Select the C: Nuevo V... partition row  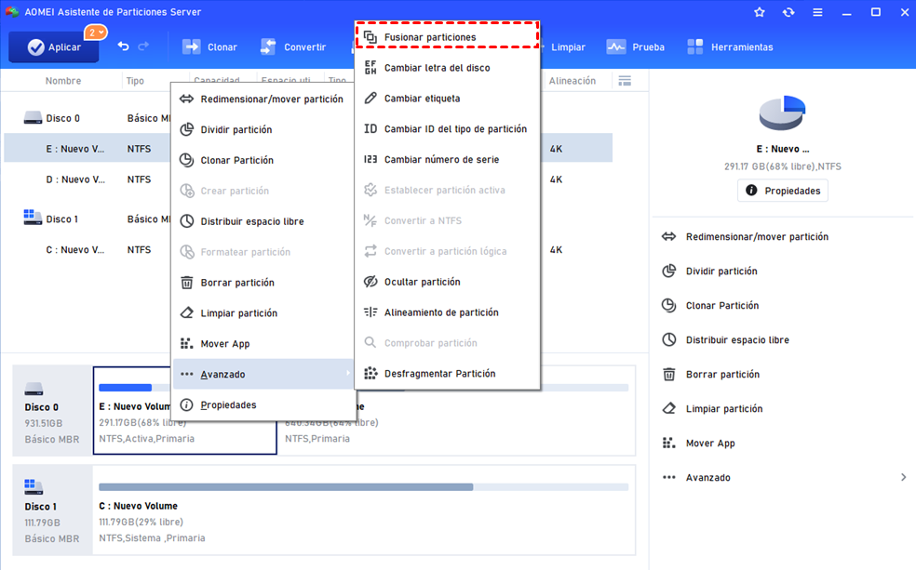pos(88,250)
